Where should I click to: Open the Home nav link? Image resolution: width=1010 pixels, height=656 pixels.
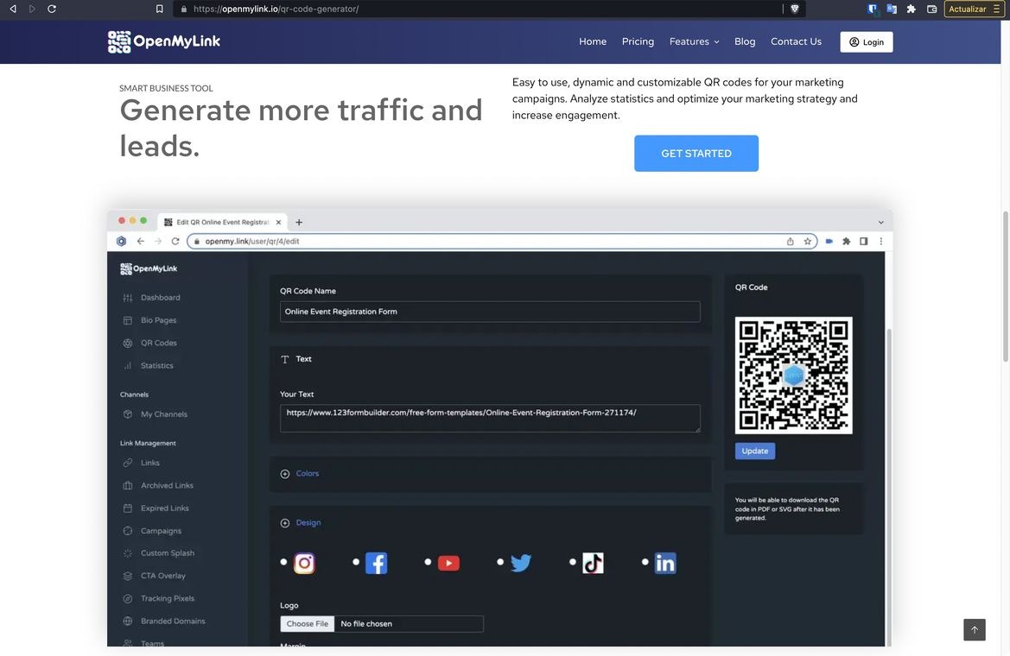point(593,41)
